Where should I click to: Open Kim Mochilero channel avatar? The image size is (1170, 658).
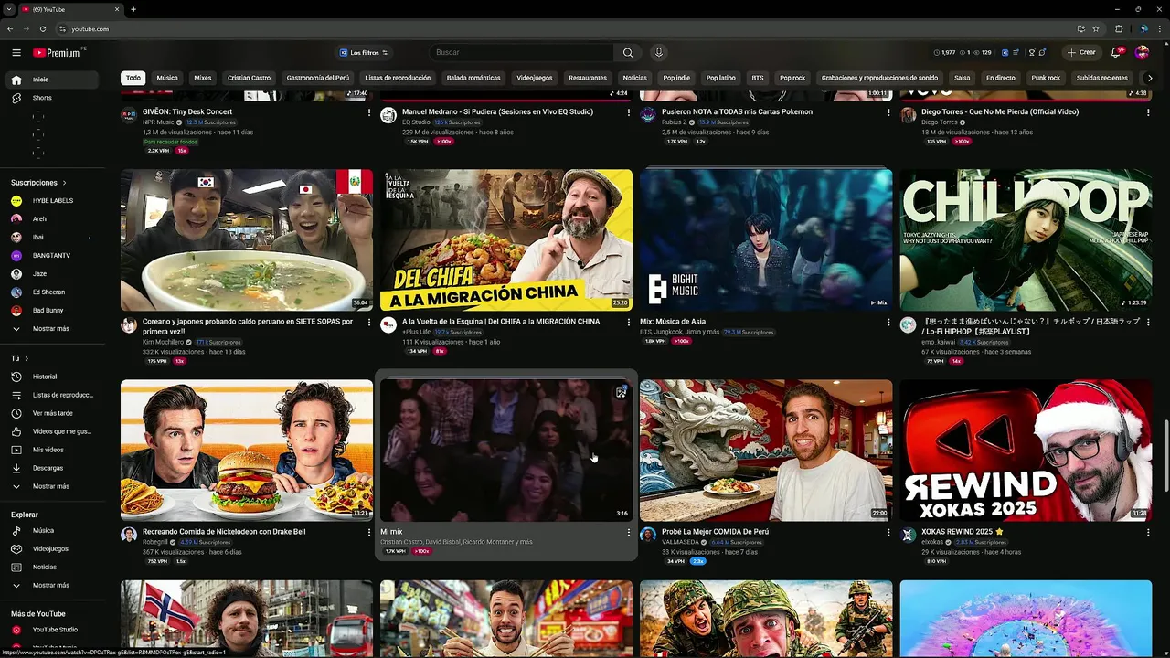(129, 325)
